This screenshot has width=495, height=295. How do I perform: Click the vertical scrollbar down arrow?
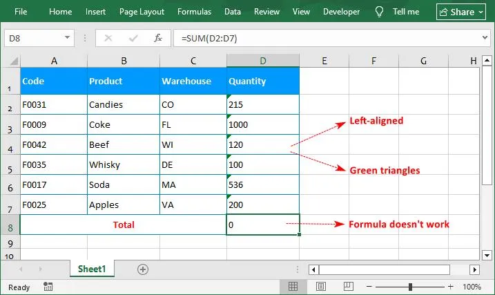487,255
